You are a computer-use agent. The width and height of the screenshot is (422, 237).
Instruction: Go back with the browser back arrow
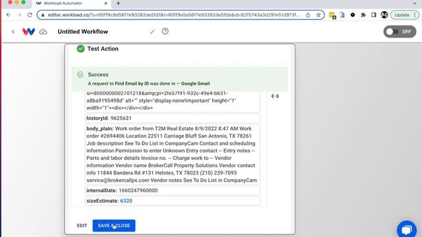[x=9, y=15]
